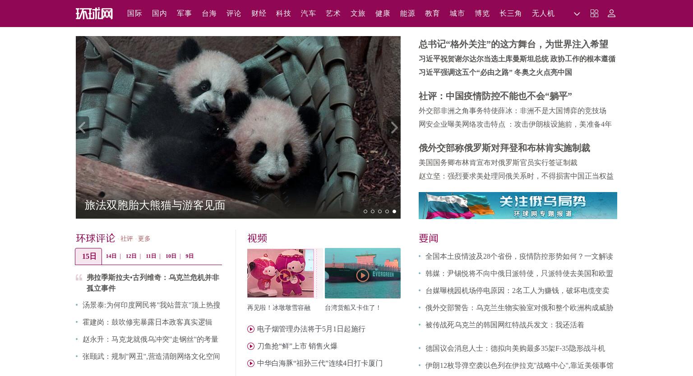The height and width of the screenshot is (376, 693).
Task: Go to previous slide in carousel
Action: point(82,128)
